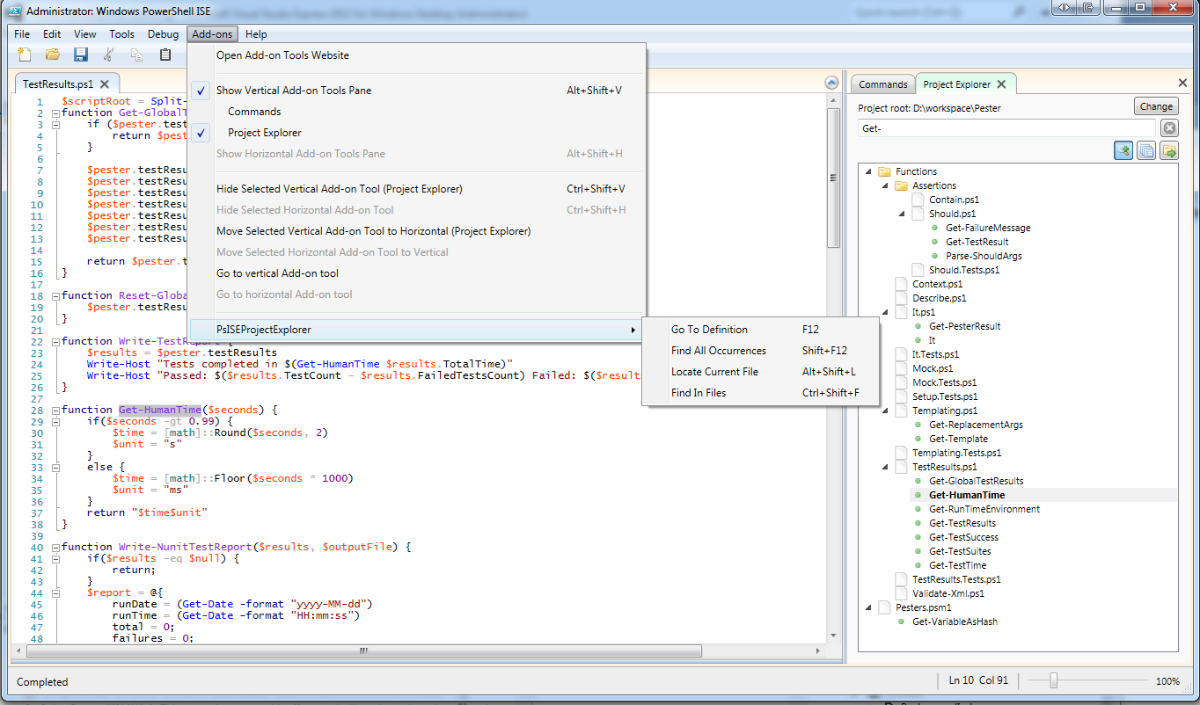The height and width of the screenshot is (705, 1200).
Task: Collapse the Assertions tree node arrow
Action: [x=886, y=186]
